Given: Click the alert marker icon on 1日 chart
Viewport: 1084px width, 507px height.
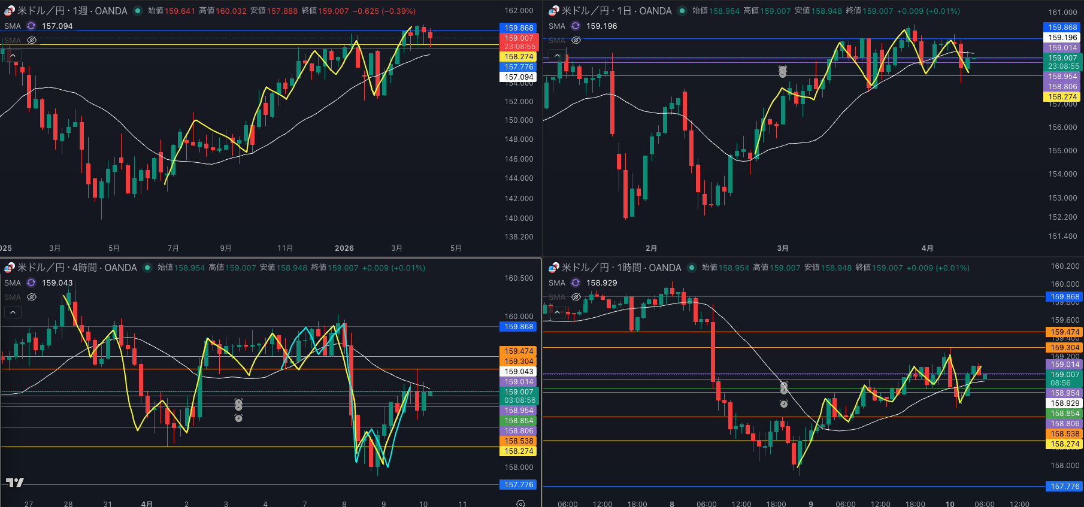Looking at the screenshot, I should (782, 71).
